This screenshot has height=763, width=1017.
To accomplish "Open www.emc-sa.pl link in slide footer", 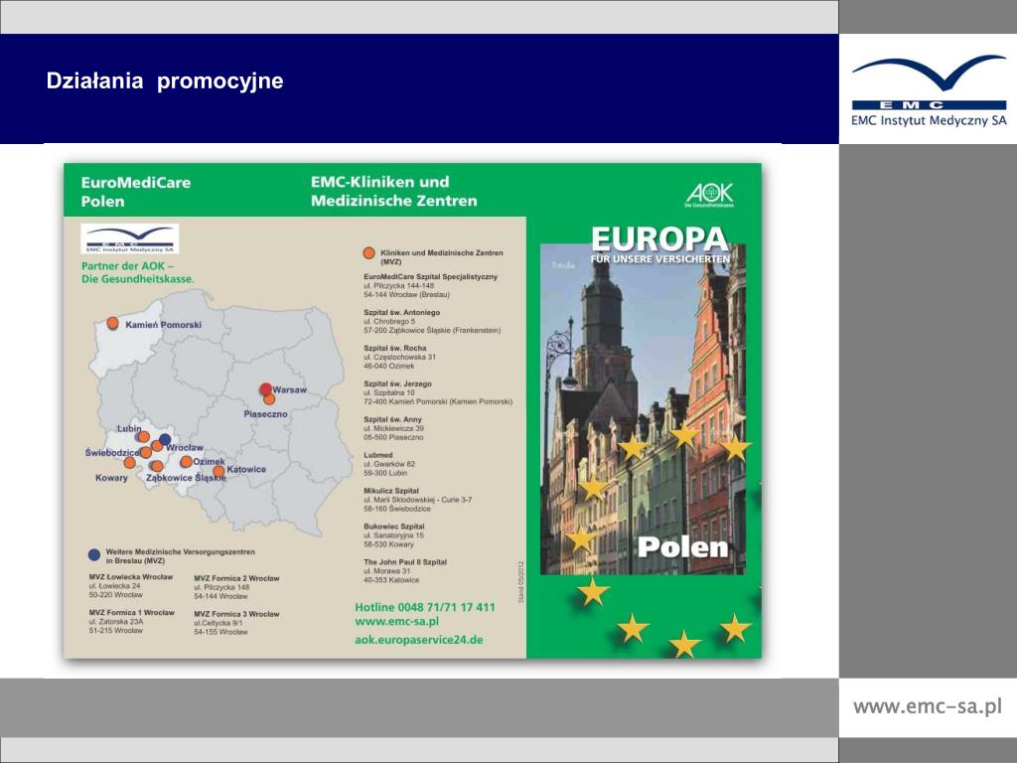I will click(x=928, y=706).
